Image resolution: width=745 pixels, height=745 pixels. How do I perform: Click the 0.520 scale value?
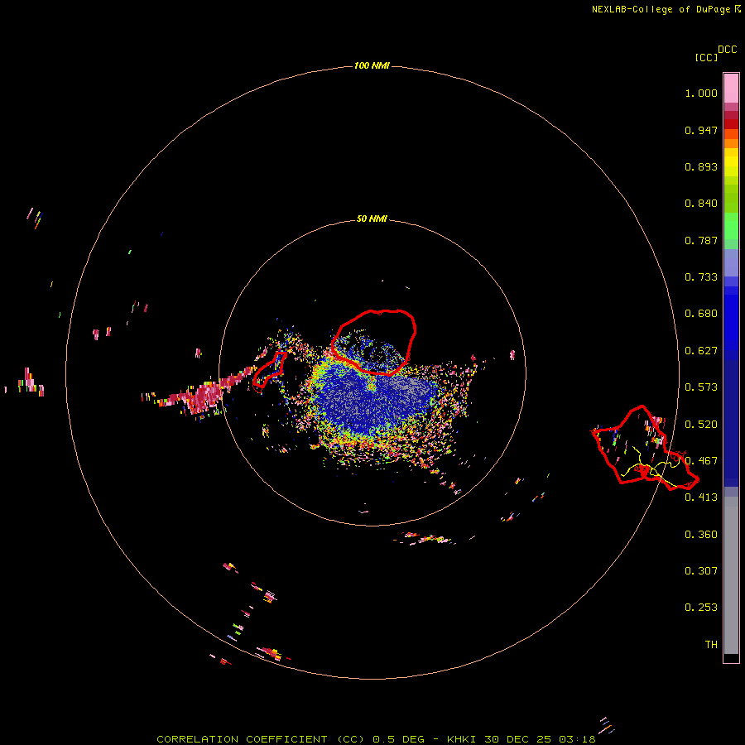[701, 425]
